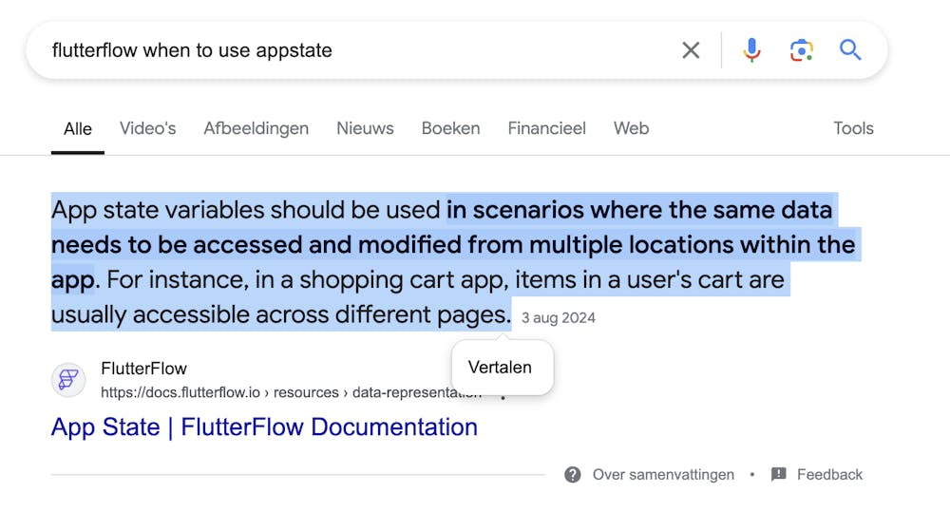
Task: Focus the search box containing the flutterflow query
Action: point(351,50)
